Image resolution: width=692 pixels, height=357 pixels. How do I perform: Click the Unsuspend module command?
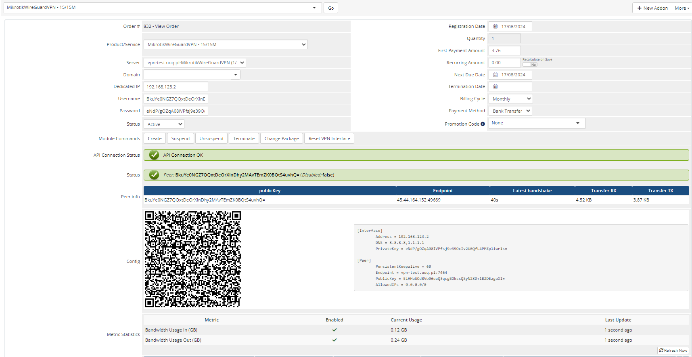(x=211, y=139)
